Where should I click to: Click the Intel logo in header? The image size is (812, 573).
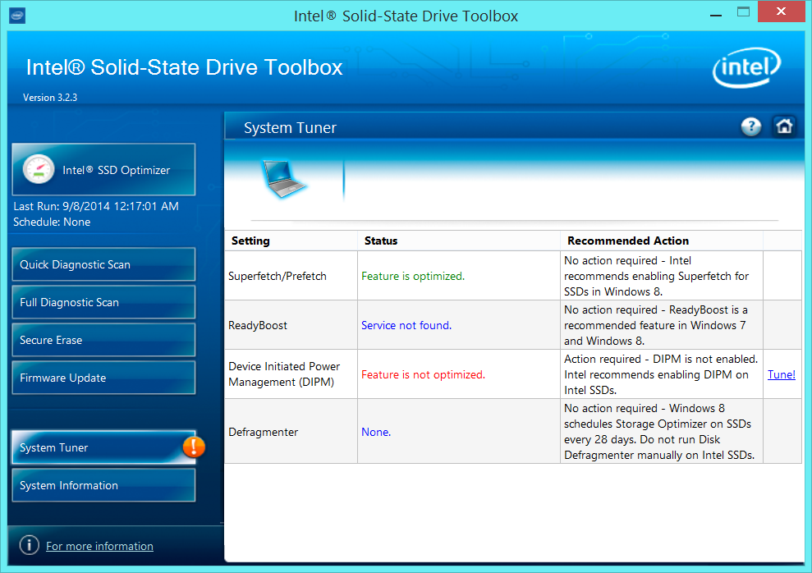(x=747, y=67)
